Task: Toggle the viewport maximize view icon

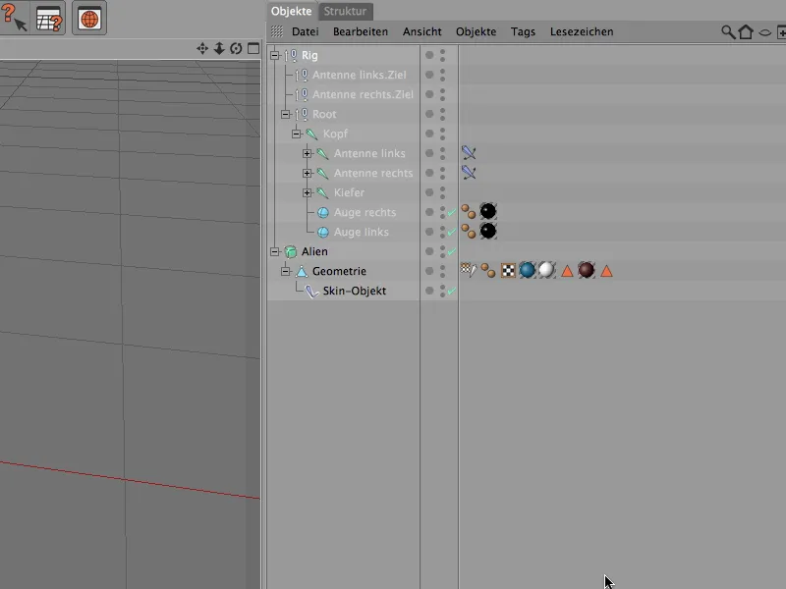Action: point(253,48)
